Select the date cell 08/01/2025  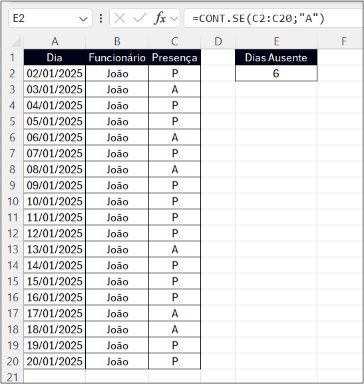[x=55, y=169]
